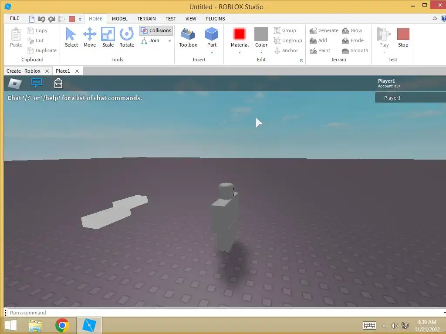Click the Paste clipboard icon
The width and height of the screenshot is (446, 334).
(x=16, y=37)
